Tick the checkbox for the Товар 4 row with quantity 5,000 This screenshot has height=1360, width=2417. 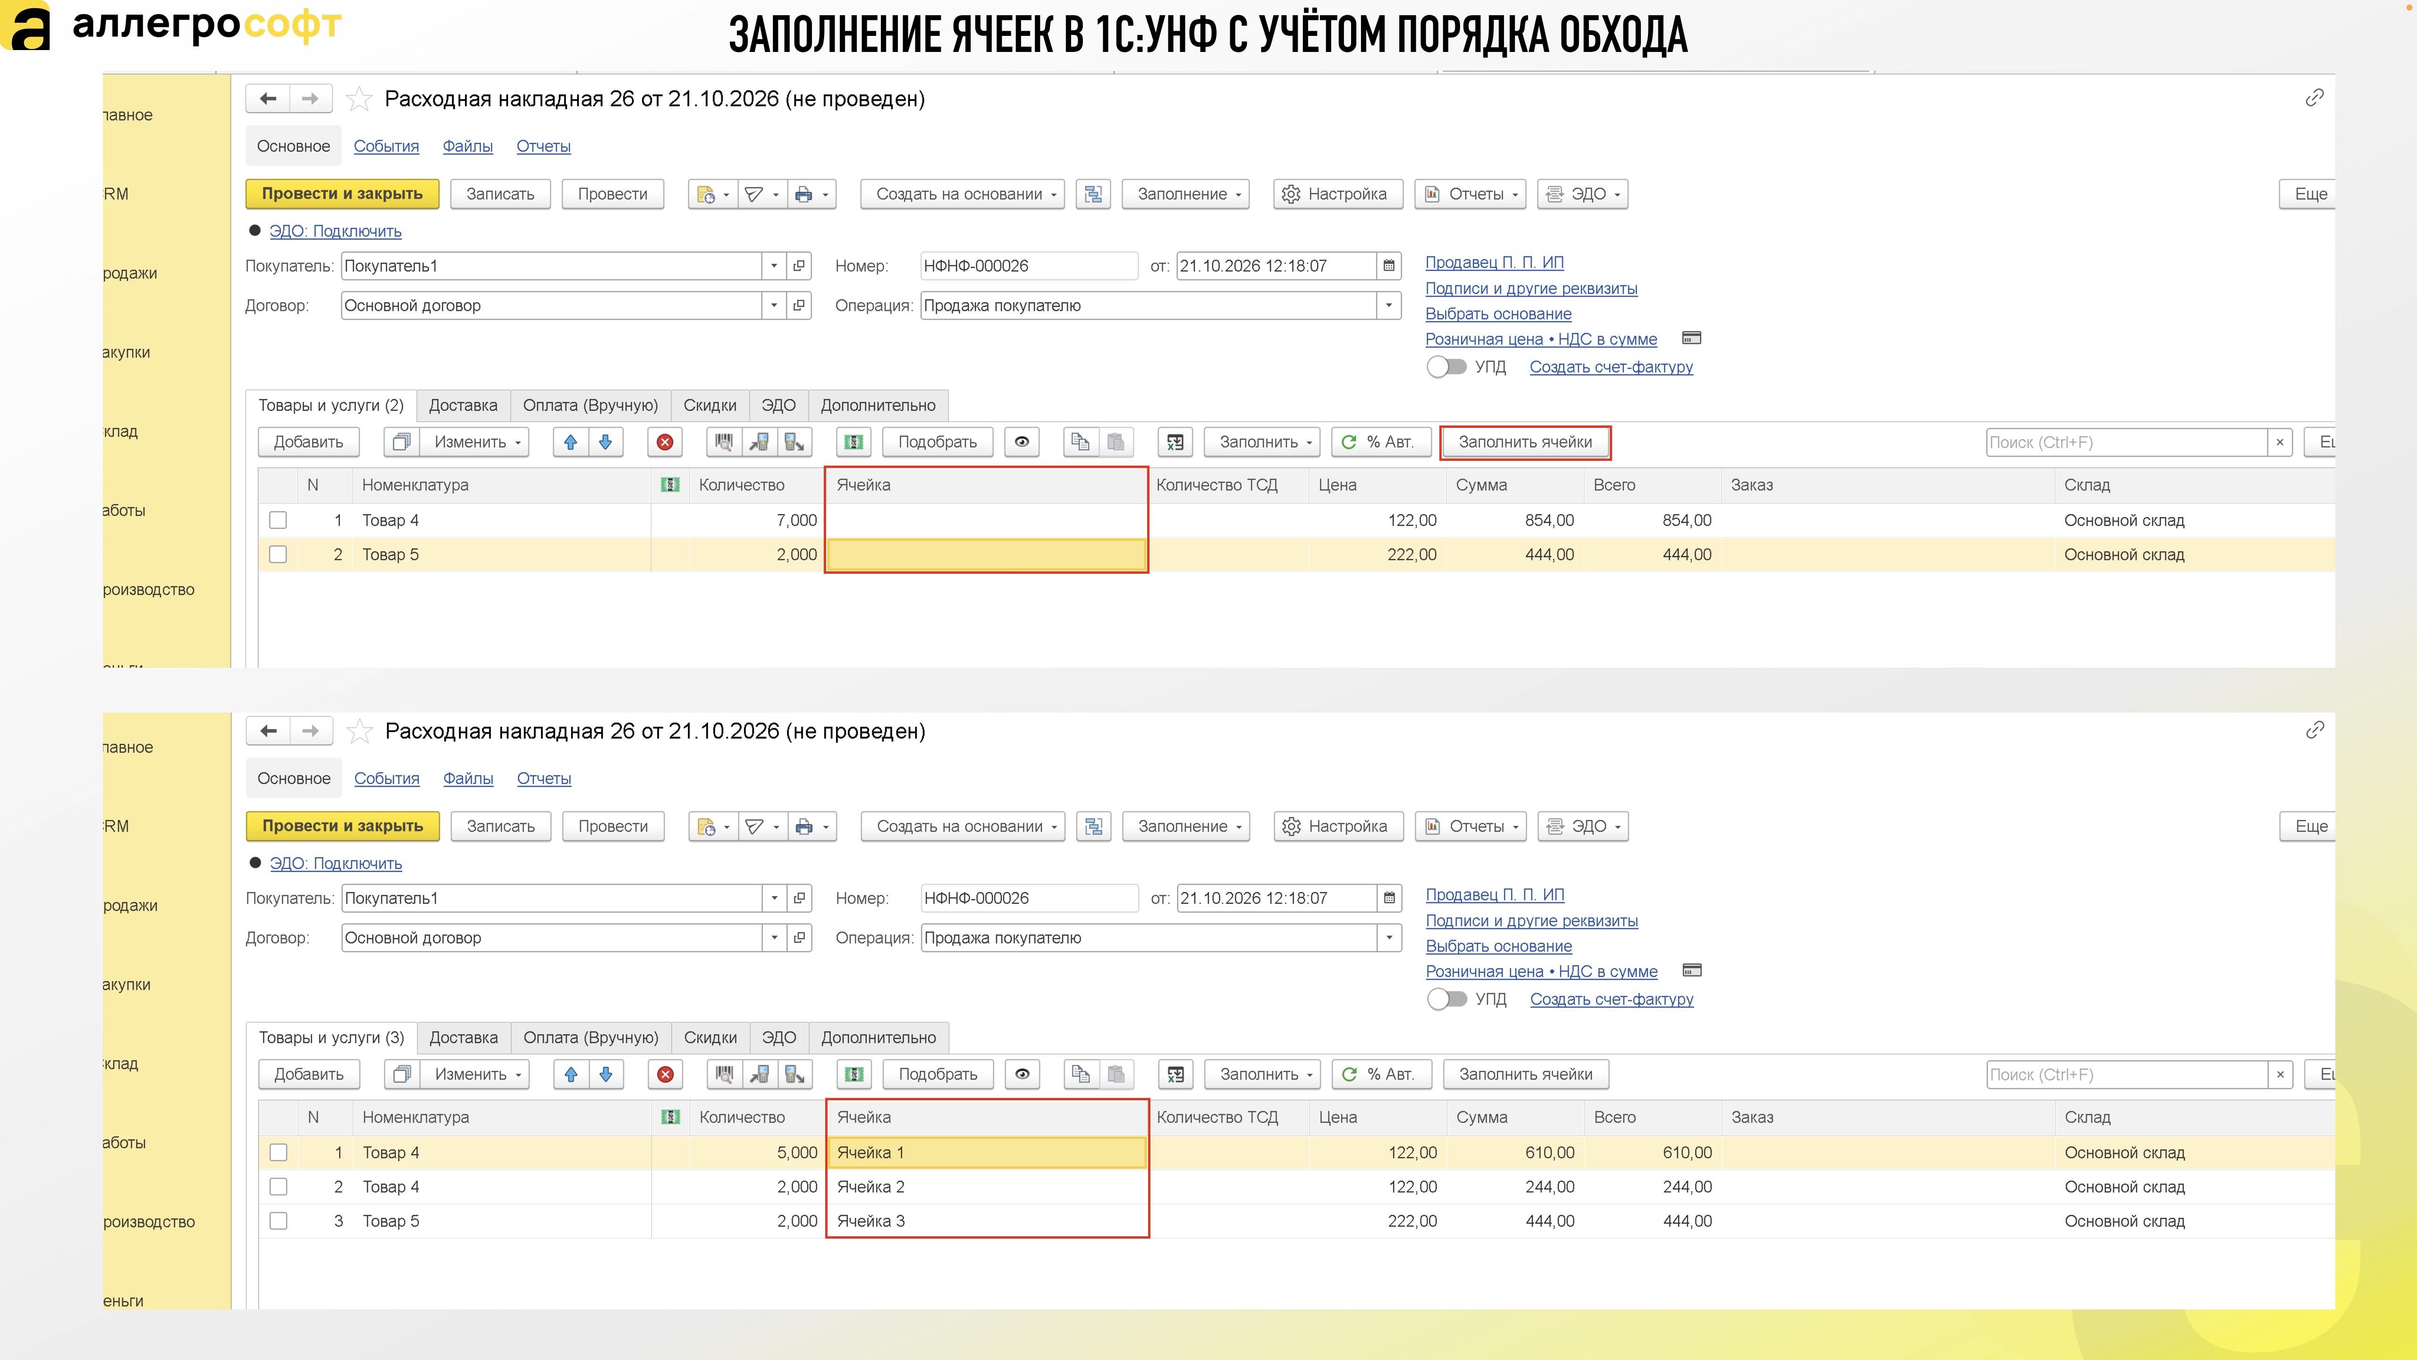pyautogui.click(x=279, y=1153)
